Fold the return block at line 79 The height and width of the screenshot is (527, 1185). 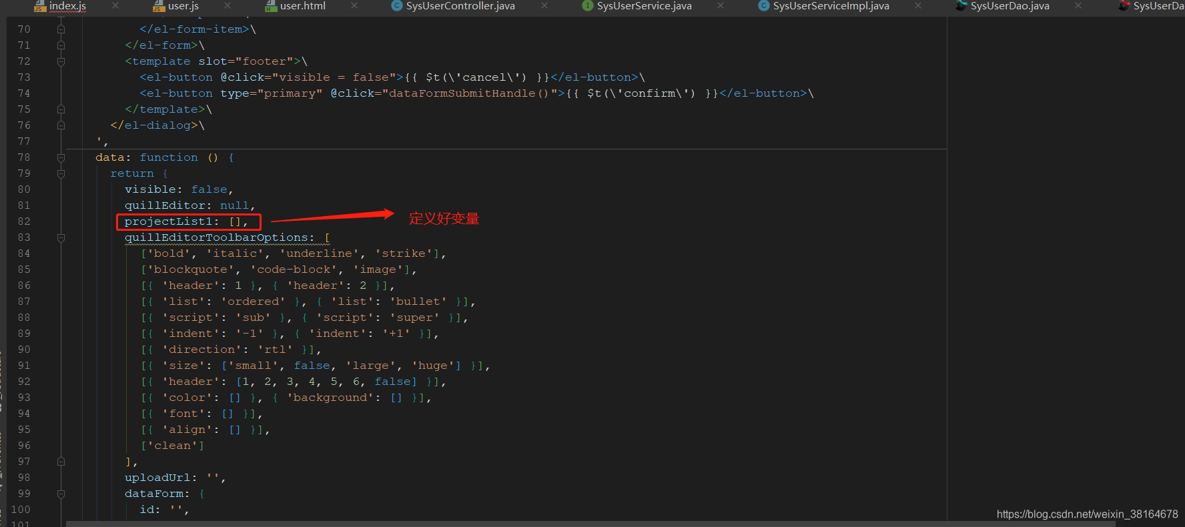point(61,173)
